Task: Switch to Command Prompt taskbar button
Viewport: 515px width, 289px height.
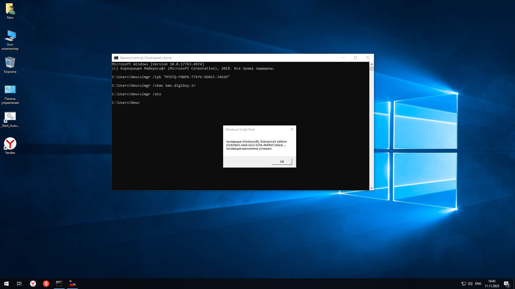Action: pos(59,284)
